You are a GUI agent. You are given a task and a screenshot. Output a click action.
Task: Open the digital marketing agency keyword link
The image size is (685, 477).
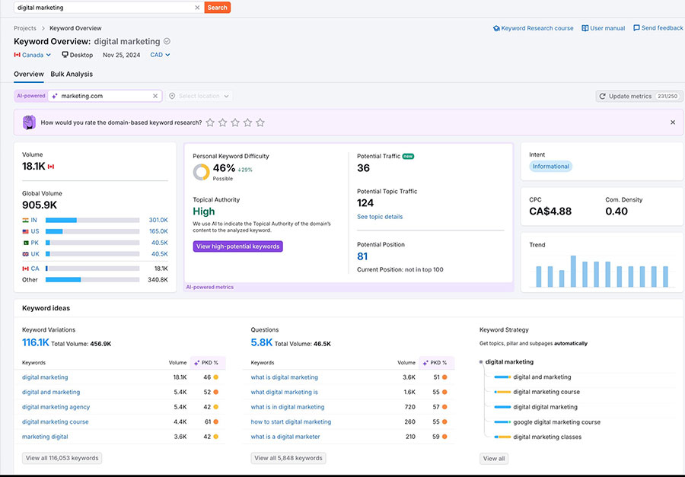pos(56,407)
